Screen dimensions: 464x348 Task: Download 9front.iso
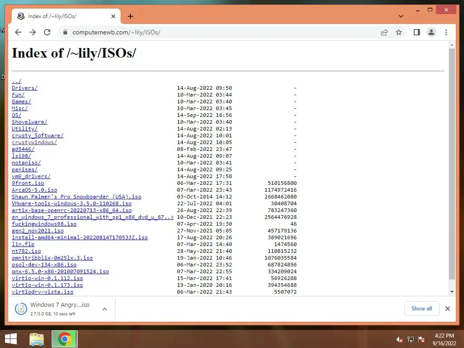[x=28, y=183]
